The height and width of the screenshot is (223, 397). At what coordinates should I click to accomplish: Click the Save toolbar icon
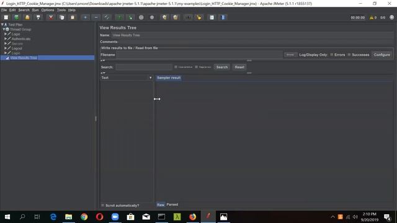click(38, 17)
